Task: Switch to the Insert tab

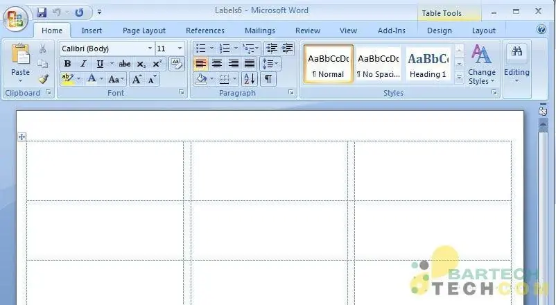Action: [x=92, y=31]
